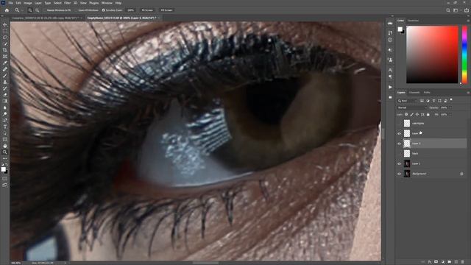The height and width of the screenshot is (265, 471).
Task: Hide the Background layer
Action: pyautogui.click(x=399, y=174)
